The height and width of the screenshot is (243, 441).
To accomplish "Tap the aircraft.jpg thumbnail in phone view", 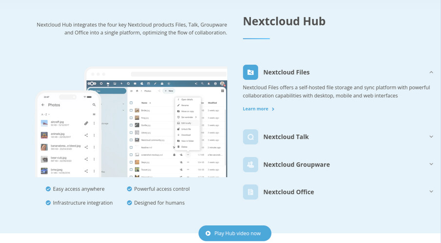I will (44, 123).
